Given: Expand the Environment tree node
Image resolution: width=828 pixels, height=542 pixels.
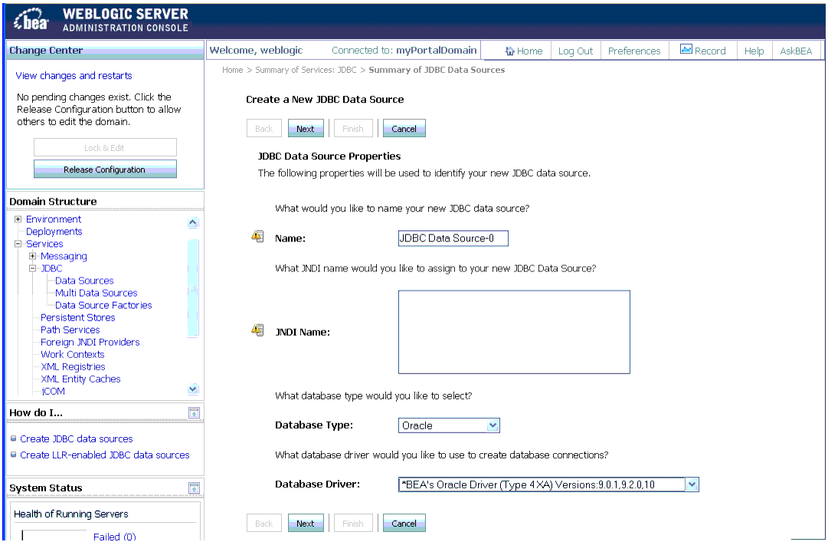Looking at the screenshot, I should (17, 218).
